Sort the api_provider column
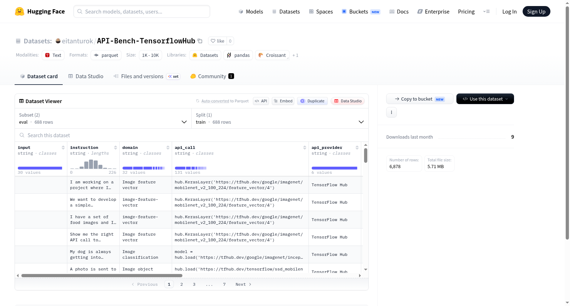The height and width of the screenshot is (306, 570). click(x=357, y=147)
